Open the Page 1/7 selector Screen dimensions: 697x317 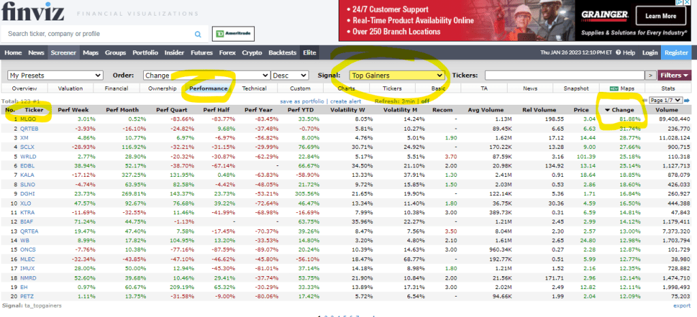[x=665, y=101]
